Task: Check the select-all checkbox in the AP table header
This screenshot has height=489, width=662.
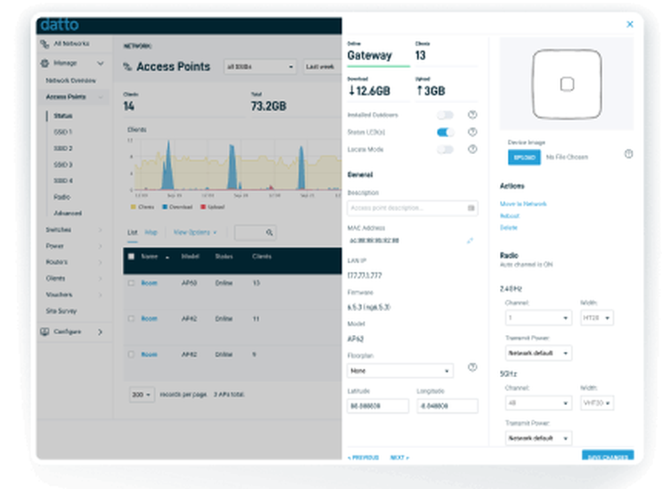Action: click(131, 257)
